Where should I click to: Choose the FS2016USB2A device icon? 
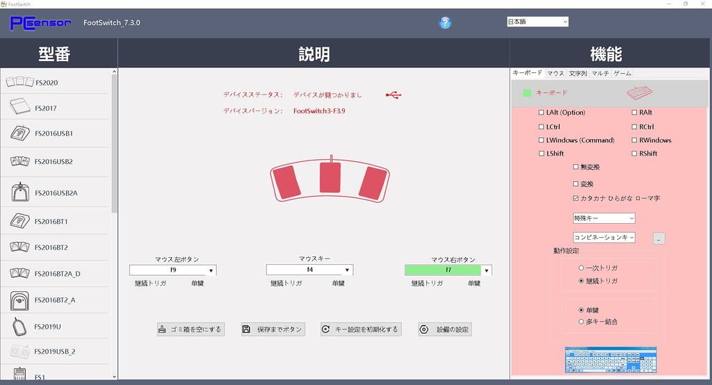(19, 192)
